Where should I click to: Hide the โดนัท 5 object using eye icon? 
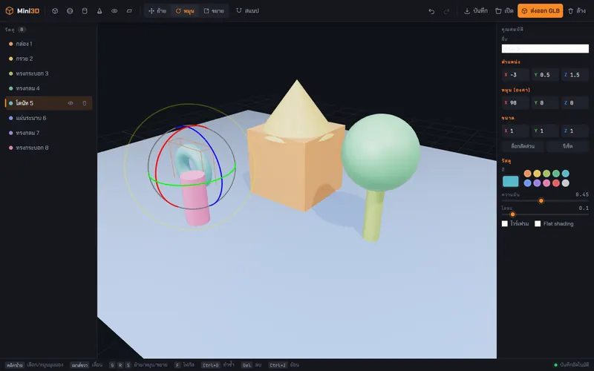[x=71, y=103]
